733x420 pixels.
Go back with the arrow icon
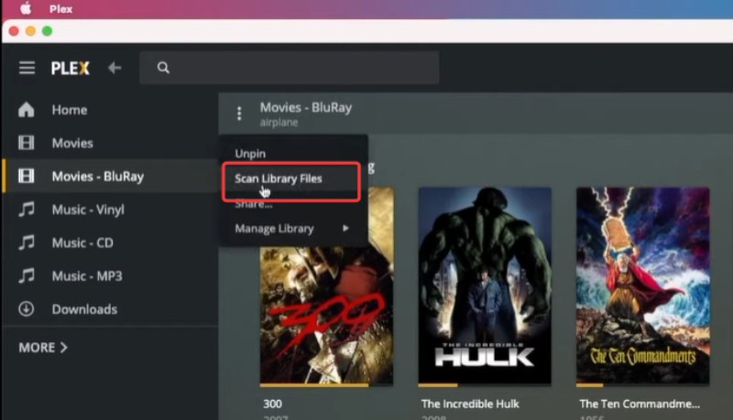point(115,68)
